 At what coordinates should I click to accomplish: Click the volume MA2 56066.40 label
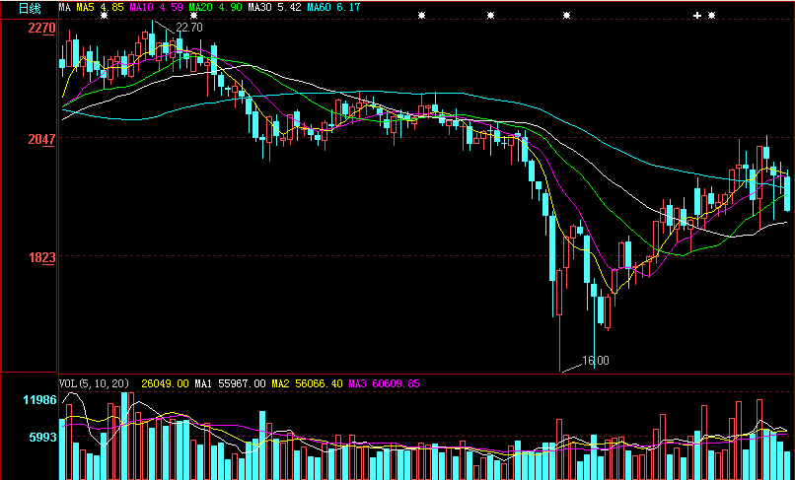pos(308,382)
